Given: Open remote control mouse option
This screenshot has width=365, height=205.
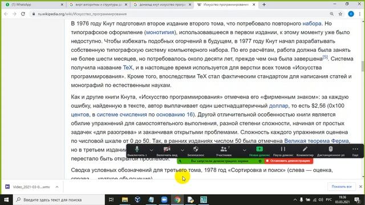Looking at the screenshot, I should tap(331, 151).
